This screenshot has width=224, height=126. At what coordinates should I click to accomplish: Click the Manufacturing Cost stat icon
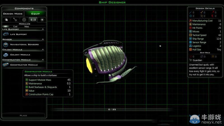tap(190, 20)
